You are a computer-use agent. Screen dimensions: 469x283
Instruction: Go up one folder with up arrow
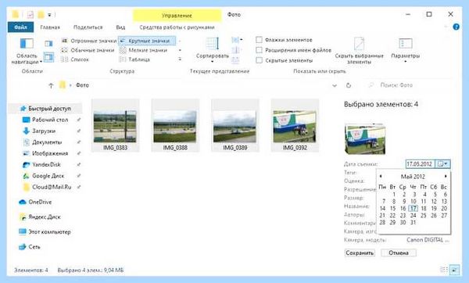[x=51, y=85]
